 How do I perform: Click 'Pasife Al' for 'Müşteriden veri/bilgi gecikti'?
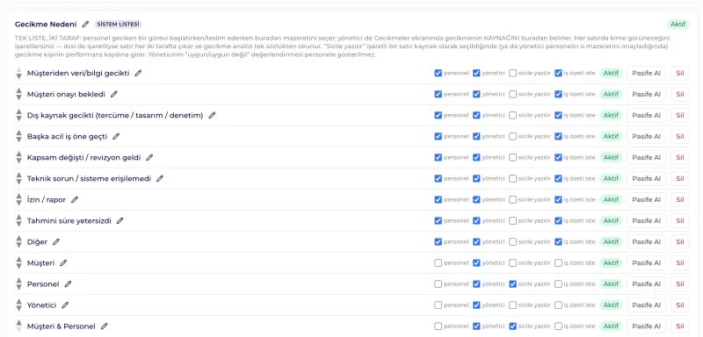(x=646, y=73)
